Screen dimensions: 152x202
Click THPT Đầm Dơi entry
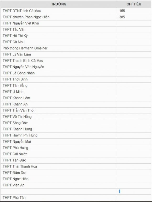[x=14, y=173]
